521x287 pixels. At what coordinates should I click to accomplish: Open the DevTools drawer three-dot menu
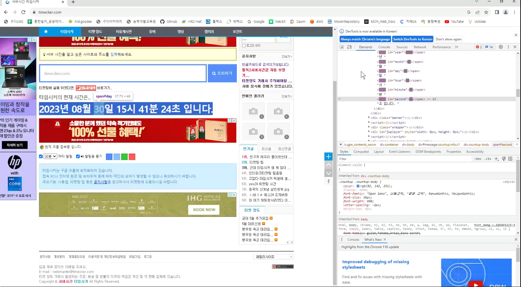pos(342,239)
